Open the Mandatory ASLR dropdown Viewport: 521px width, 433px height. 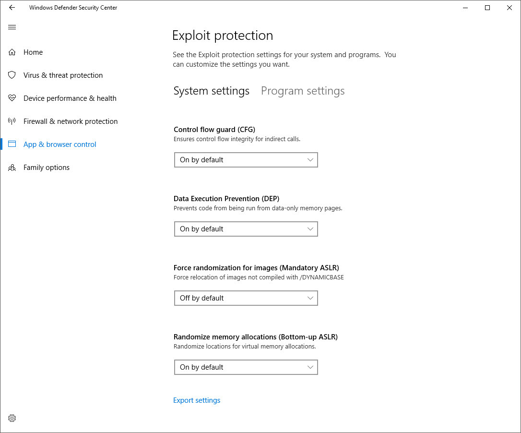[246, 298]
